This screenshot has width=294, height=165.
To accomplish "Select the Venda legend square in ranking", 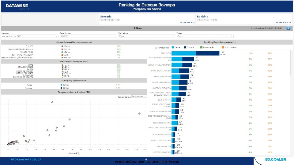I will tap(173, 48).
